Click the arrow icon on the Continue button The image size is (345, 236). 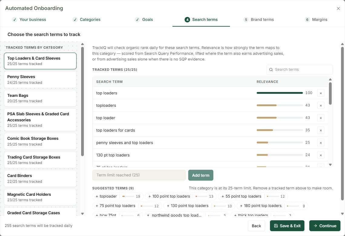tap(315, 226)
